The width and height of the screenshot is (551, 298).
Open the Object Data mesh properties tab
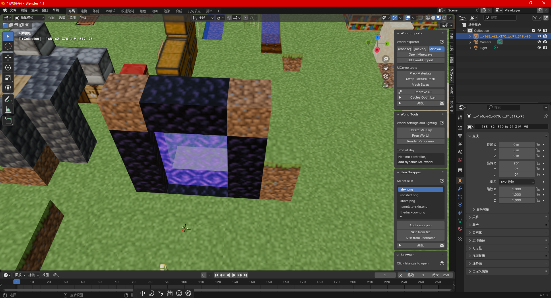tap(460, 221)
